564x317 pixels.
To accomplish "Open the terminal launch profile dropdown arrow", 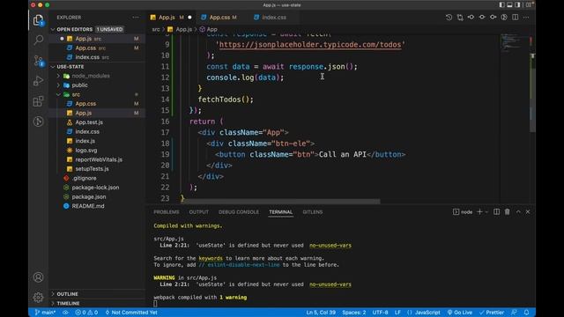I will click(x=486, y=212).
